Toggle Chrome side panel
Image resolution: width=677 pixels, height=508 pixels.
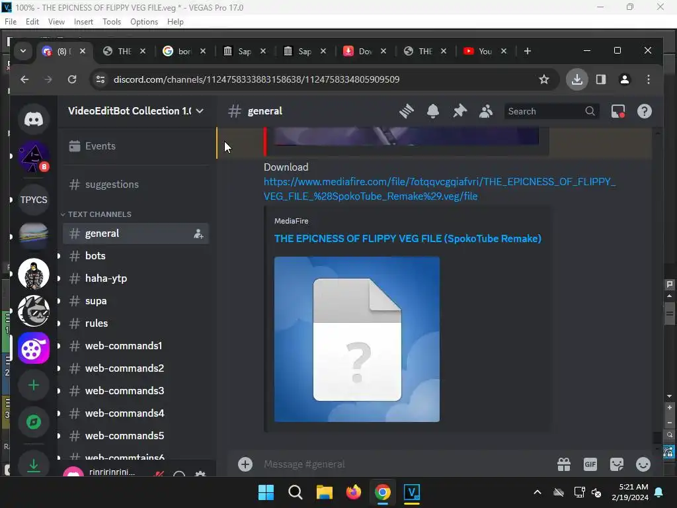601,79
